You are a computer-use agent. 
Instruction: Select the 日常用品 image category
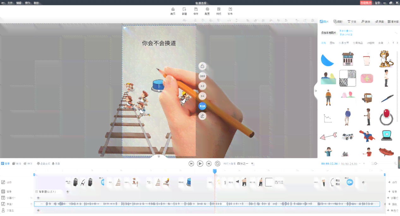click(x=358, y=43)
